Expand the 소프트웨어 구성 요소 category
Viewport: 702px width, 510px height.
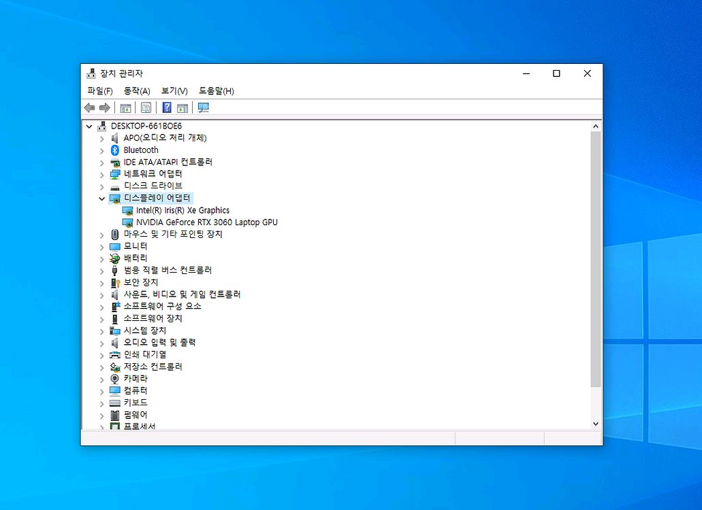pos(102,307)
